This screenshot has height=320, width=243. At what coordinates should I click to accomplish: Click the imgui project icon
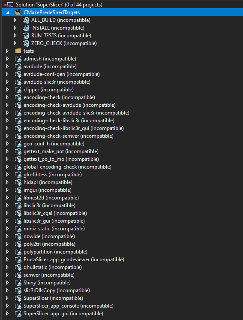[x=18, y=190]
